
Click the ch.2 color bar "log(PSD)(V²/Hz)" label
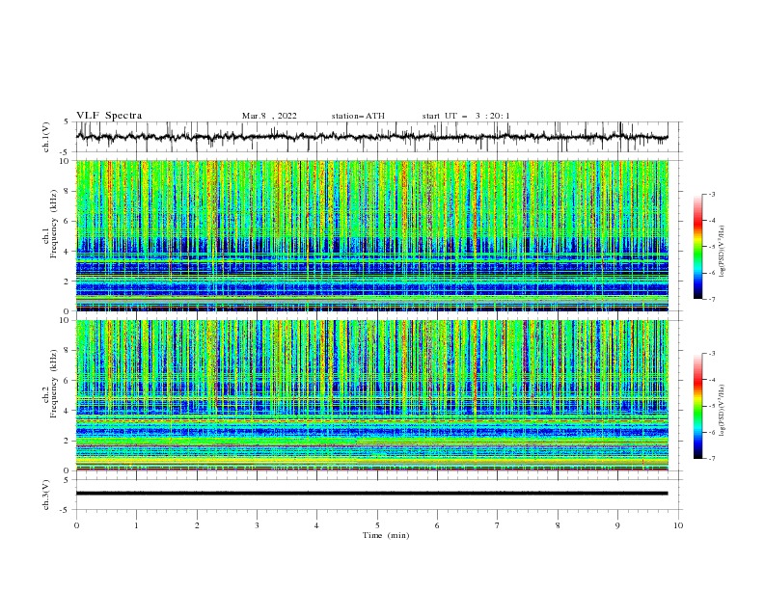[x=722, y=411]
